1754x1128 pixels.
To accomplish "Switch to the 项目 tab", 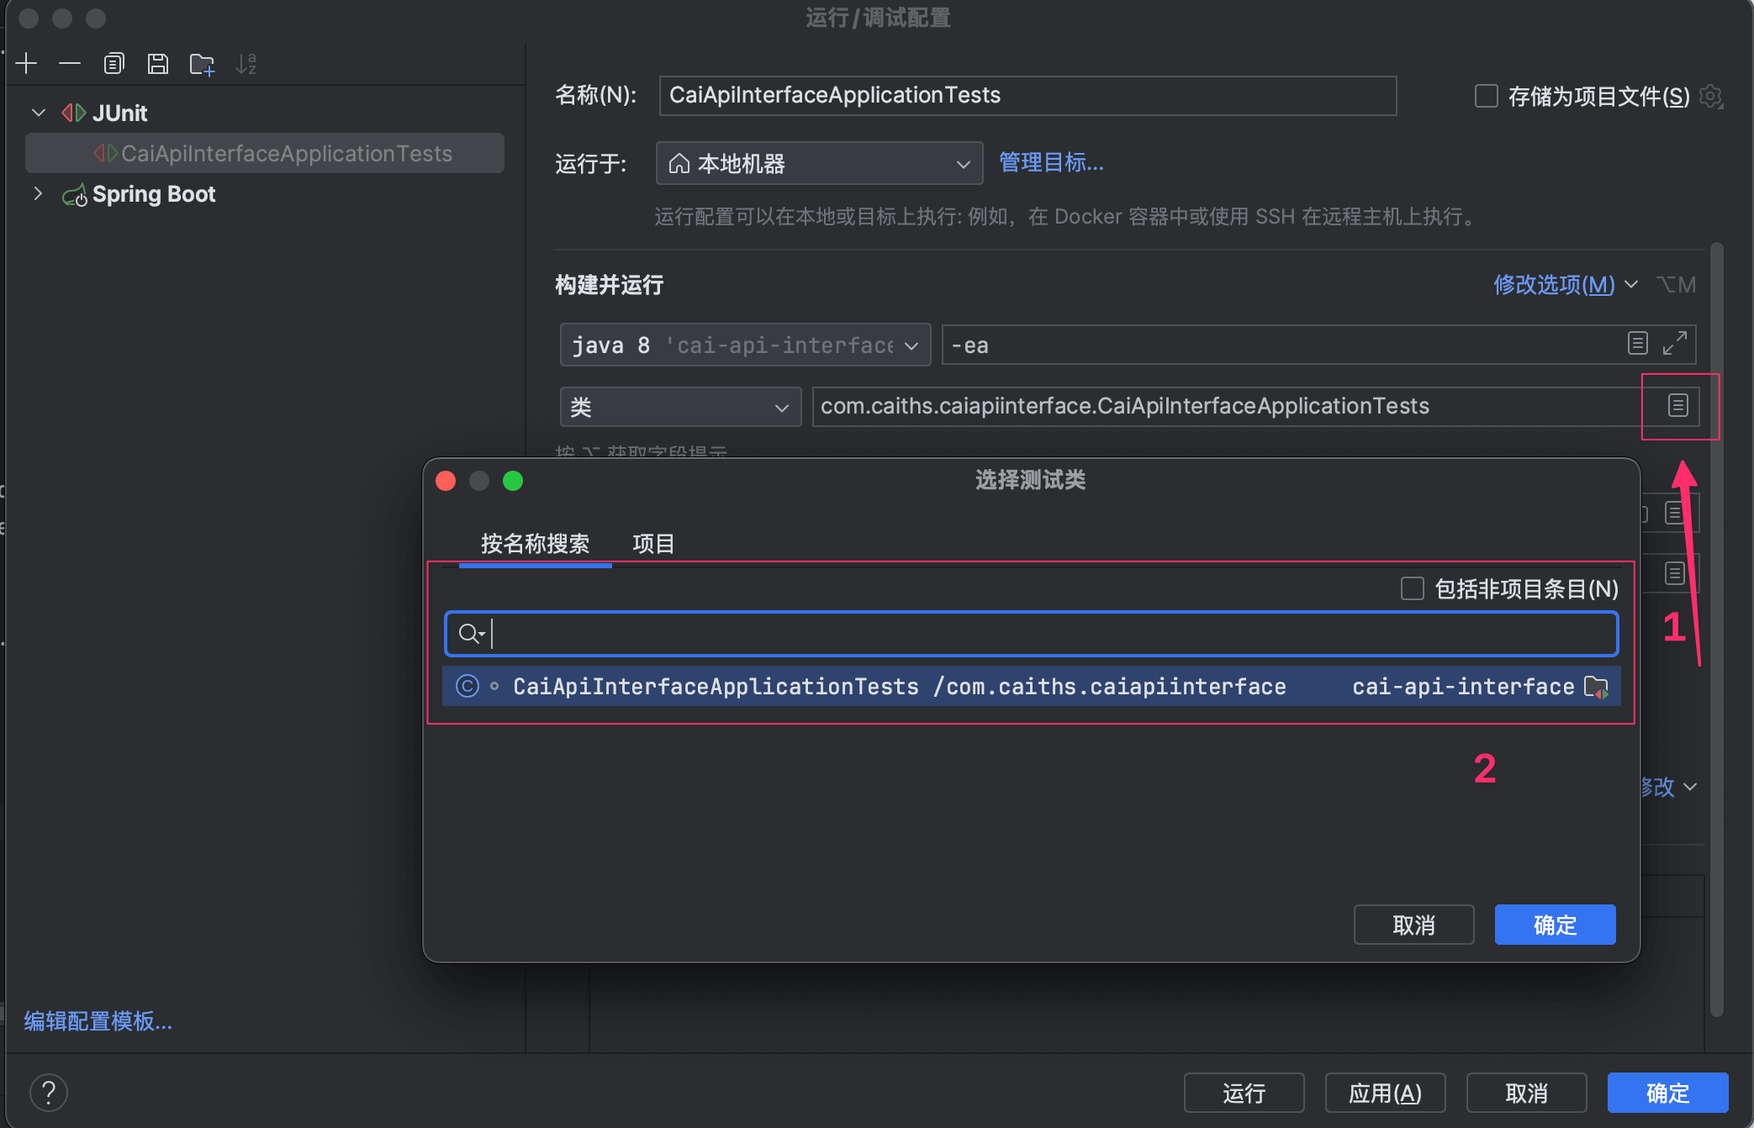I will 653,544.
